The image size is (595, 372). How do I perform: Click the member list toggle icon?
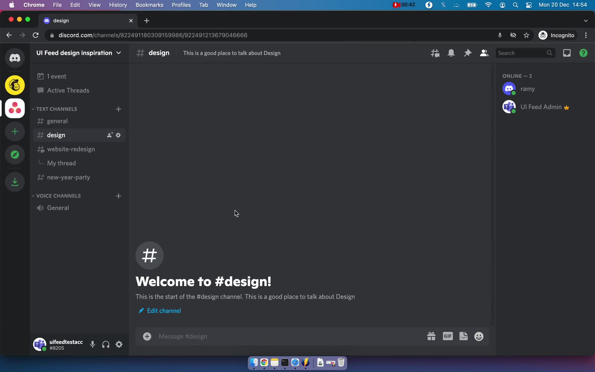484,53
